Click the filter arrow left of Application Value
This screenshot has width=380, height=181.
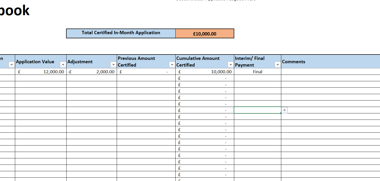(x=12, y=65)
